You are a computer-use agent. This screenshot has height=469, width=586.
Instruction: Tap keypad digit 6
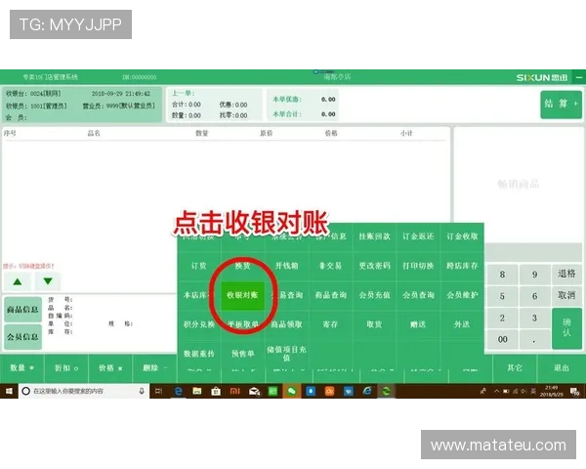[535, 296]
